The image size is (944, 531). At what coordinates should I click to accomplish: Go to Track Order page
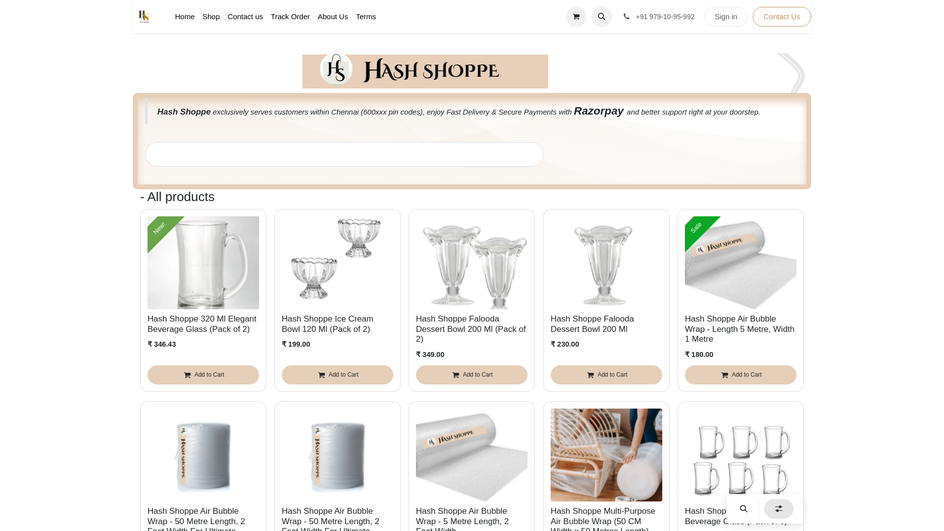point(290,17)
